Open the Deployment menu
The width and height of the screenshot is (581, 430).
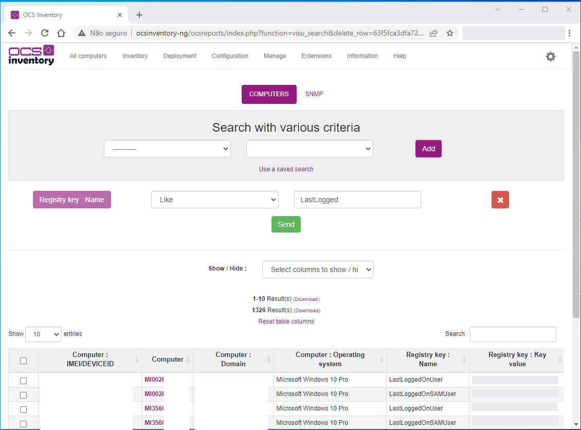tap(179, 56)
